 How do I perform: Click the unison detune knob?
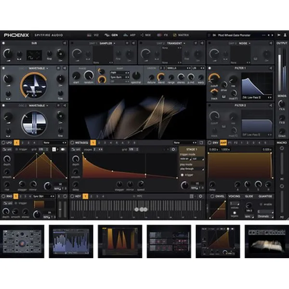pos(151,77)
